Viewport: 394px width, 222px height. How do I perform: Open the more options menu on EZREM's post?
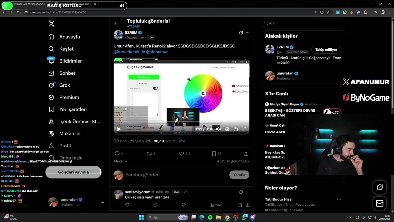tap(247, 33)
